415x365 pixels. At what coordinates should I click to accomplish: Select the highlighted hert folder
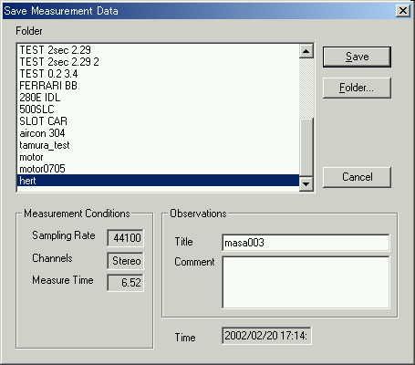pyautogui.click(x=158, y=181)
